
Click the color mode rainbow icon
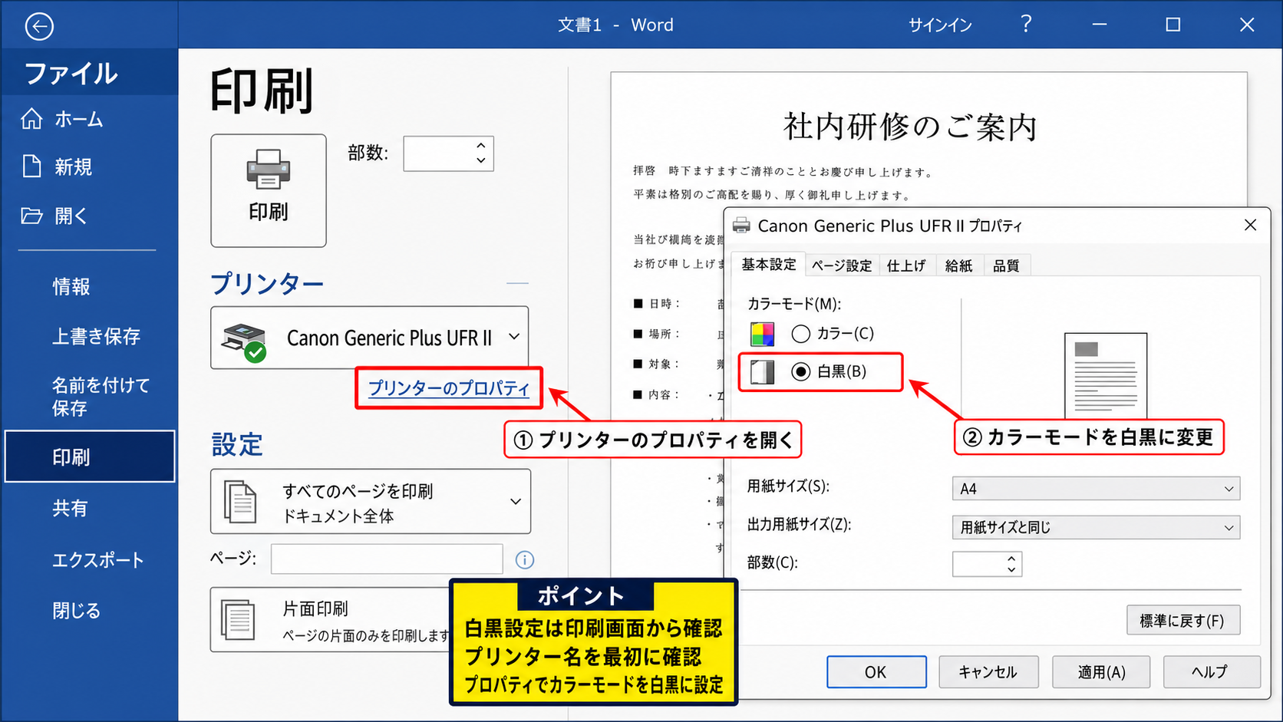762,334
